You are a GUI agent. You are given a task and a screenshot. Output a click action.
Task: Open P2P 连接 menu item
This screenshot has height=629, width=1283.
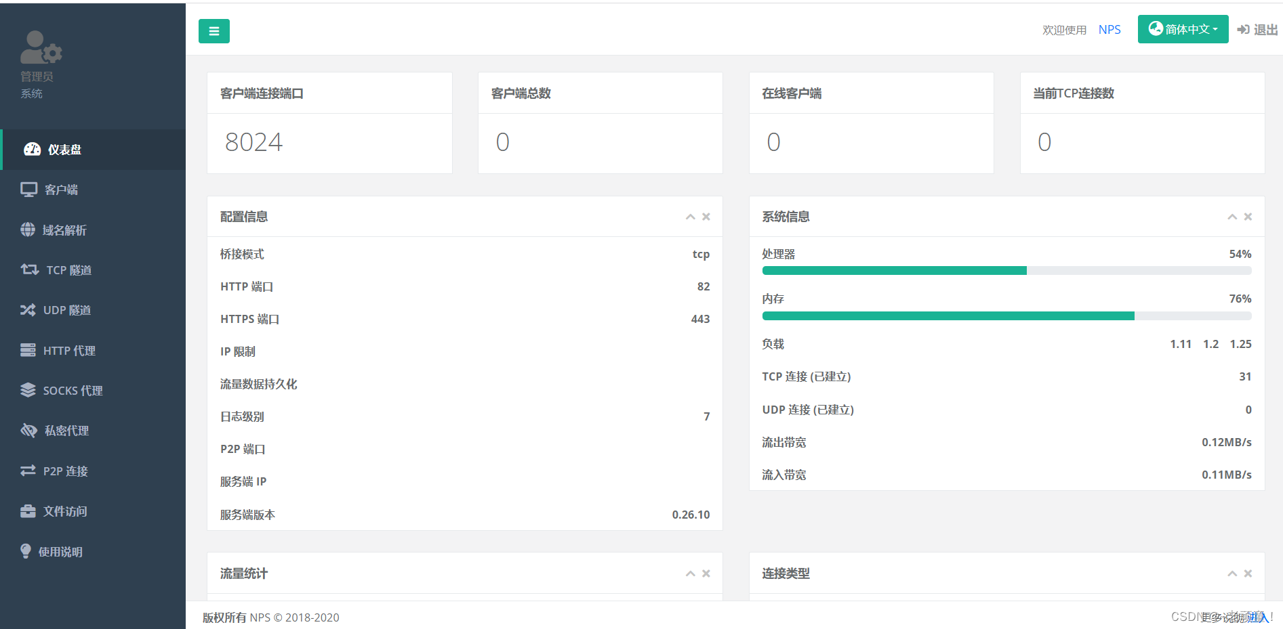[93, 471]
